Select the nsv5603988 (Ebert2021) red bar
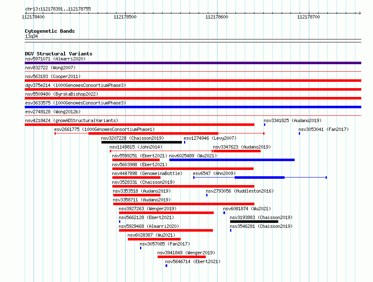 point(183,169)
